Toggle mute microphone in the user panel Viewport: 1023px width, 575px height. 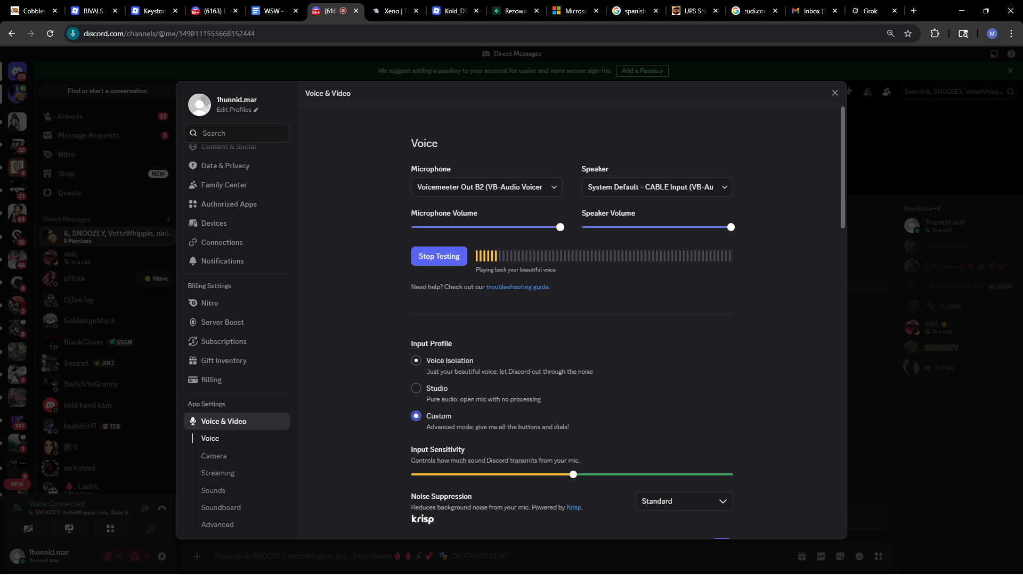pyautogui.click(x=108, y=556)
